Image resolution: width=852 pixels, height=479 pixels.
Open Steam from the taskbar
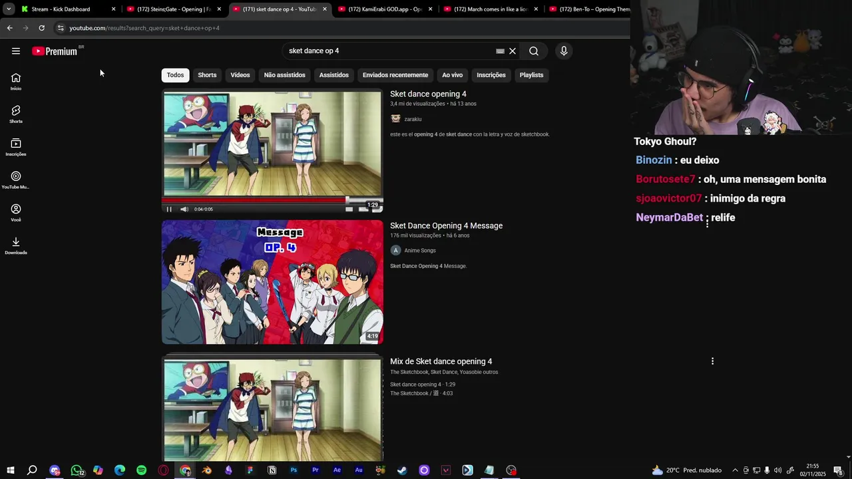click(402, 470)
